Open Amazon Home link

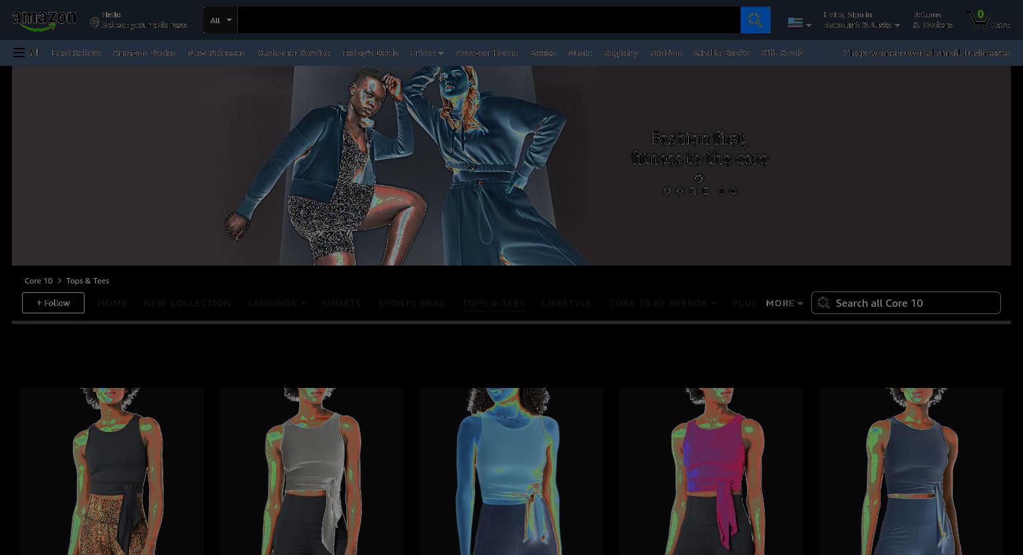(486, 53)
